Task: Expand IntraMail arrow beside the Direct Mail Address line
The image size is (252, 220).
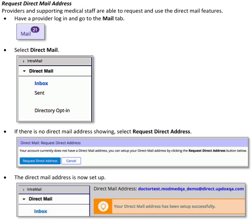Action: (24, 189)
